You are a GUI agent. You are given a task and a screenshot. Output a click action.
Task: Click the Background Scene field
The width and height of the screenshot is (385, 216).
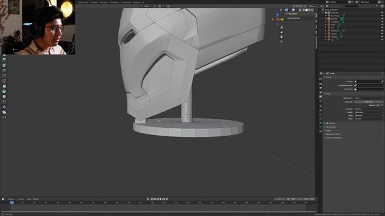(x=369, y=85)
